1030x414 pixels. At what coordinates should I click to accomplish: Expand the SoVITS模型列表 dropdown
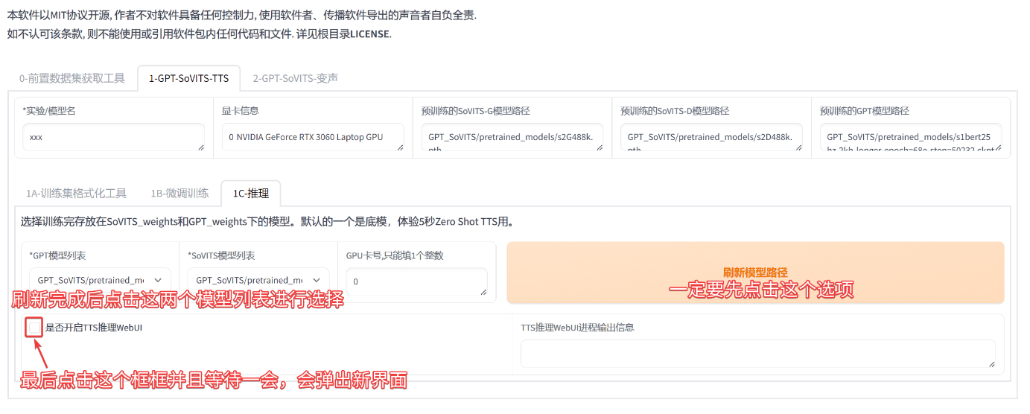pos(258,280)
